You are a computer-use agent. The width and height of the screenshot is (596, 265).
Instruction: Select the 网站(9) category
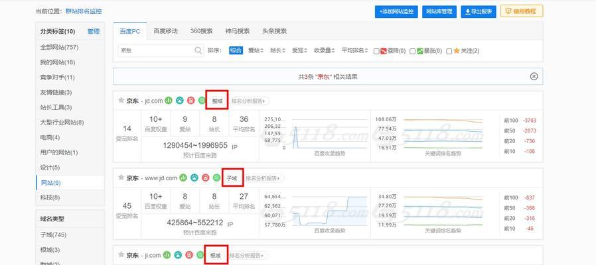(70, 183)
